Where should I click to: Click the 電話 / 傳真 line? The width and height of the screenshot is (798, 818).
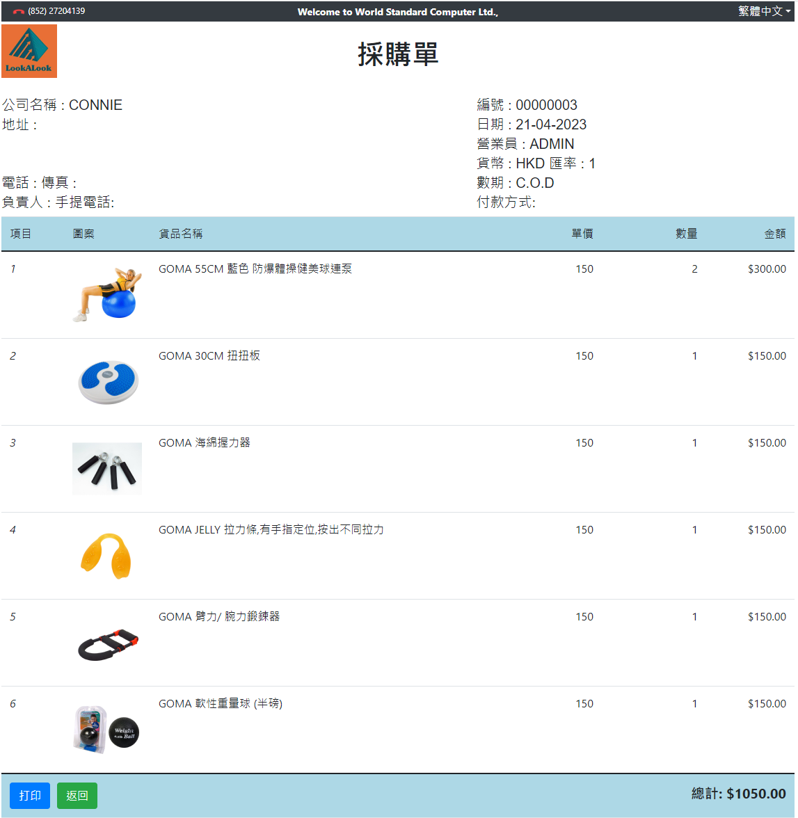(x=40, y=182)
